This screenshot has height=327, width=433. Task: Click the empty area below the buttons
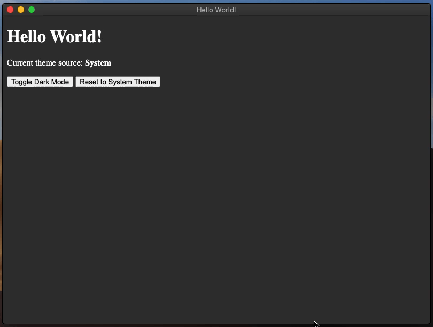tap(214, 187)
